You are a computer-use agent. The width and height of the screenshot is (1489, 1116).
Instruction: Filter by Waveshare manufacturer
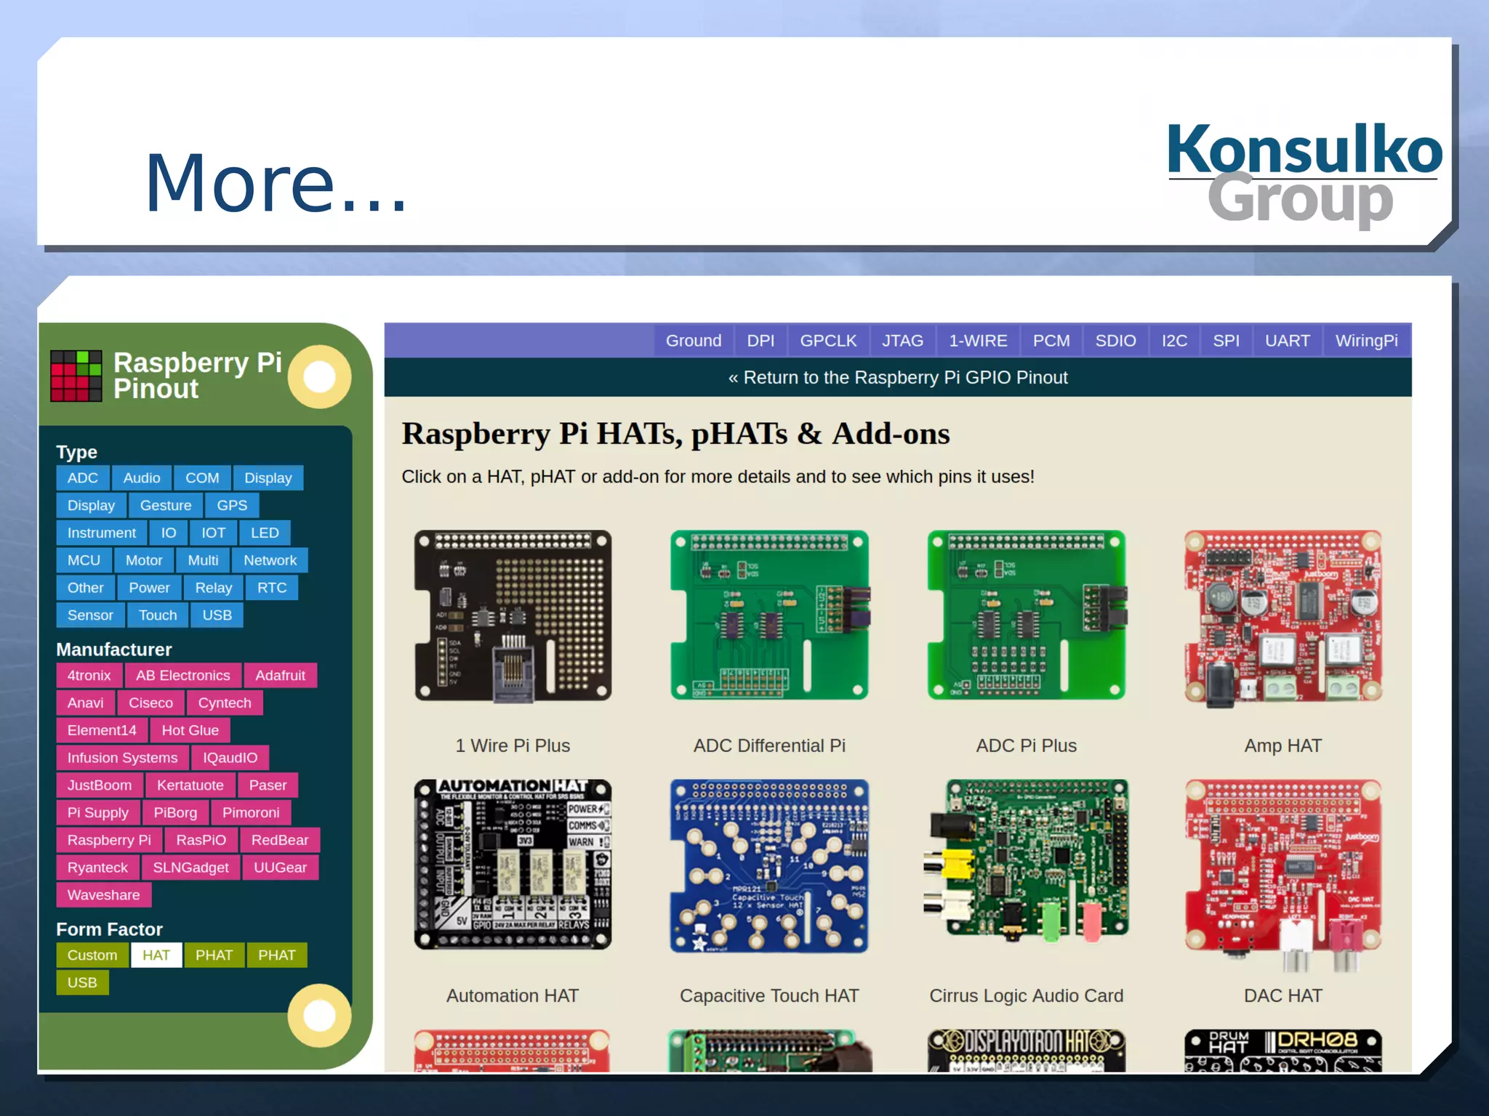coord(104,895)
